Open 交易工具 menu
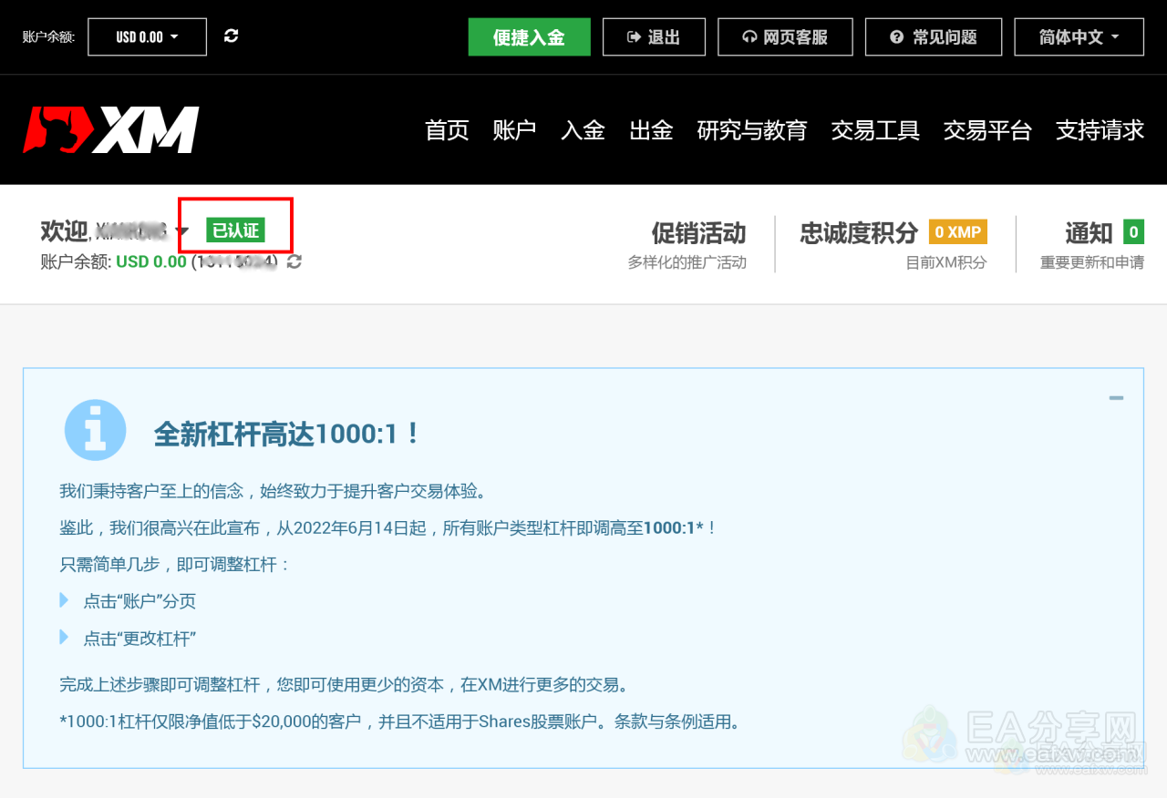 pyautogui.click(x=875, y=130)
